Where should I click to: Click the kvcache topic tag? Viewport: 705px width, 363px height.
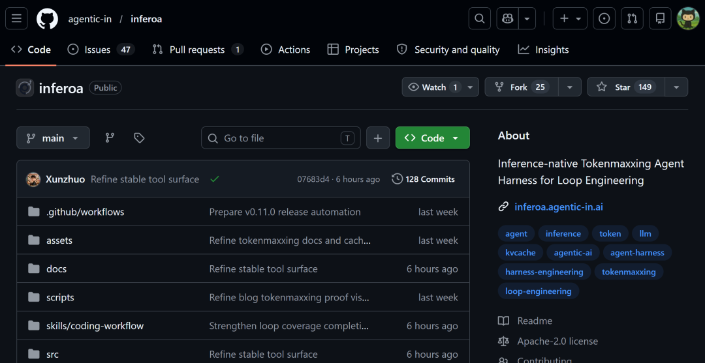pos(520,253)
